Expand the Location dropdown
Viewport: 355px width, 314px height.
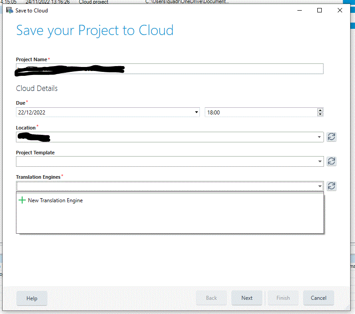pyautogui.click(x=320, y=137)
